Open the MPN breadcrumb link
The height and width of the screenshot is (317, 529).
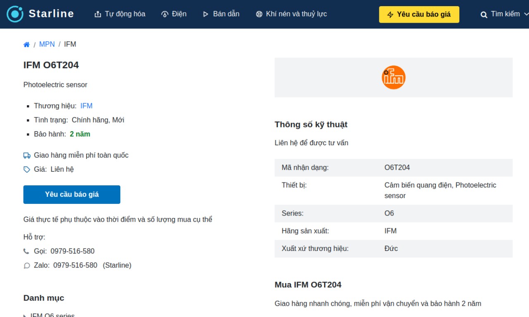[47, 44]
